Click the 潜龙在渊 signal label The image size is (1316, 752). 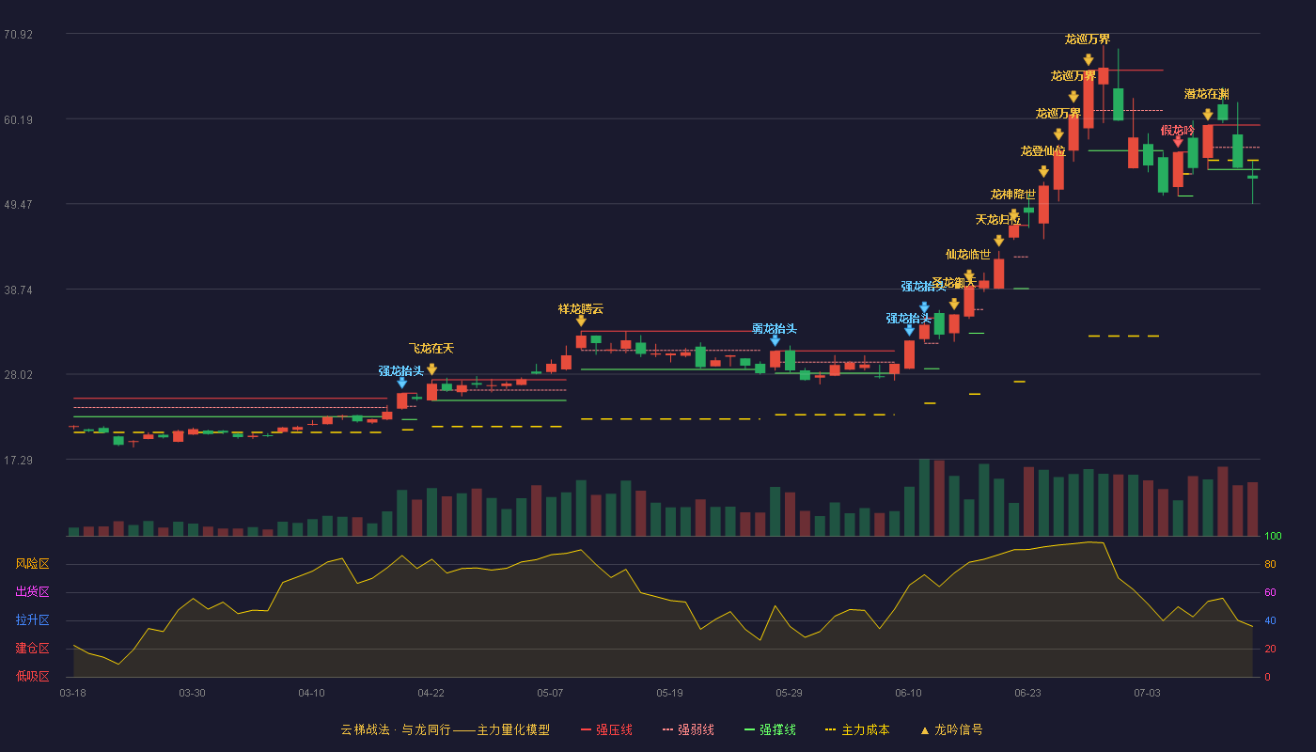click(1207, 94)
